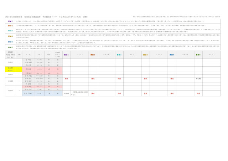Select the orange 要望2 label in the description list
The width and height of the screenshot is (228, 161).
(x=10, y=26)
